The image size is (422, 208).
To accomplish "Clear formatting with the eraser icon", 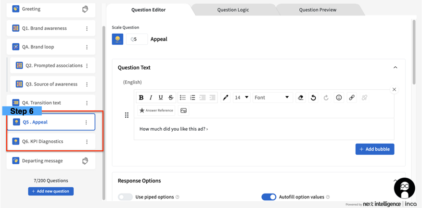I will (301, 98).
